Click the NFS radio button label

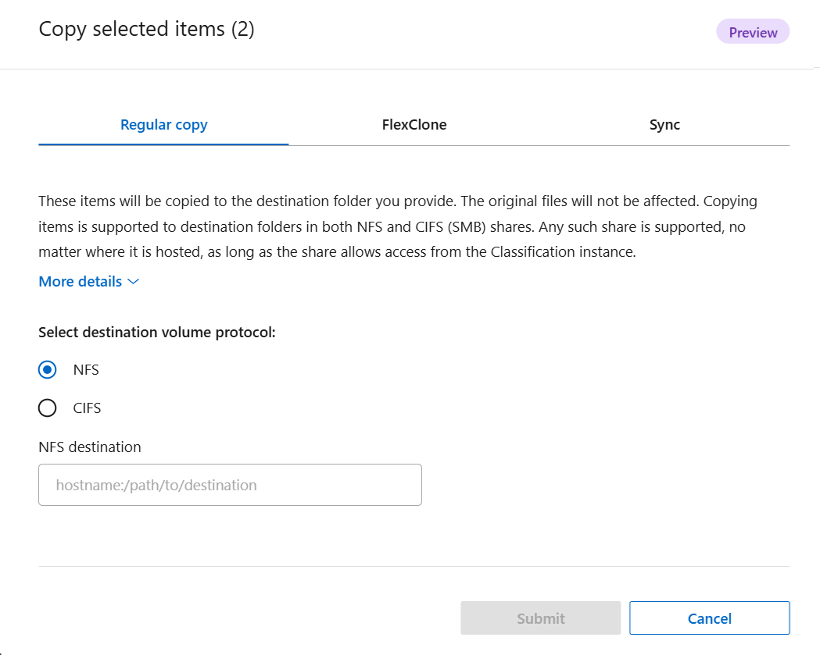point(86,369)
